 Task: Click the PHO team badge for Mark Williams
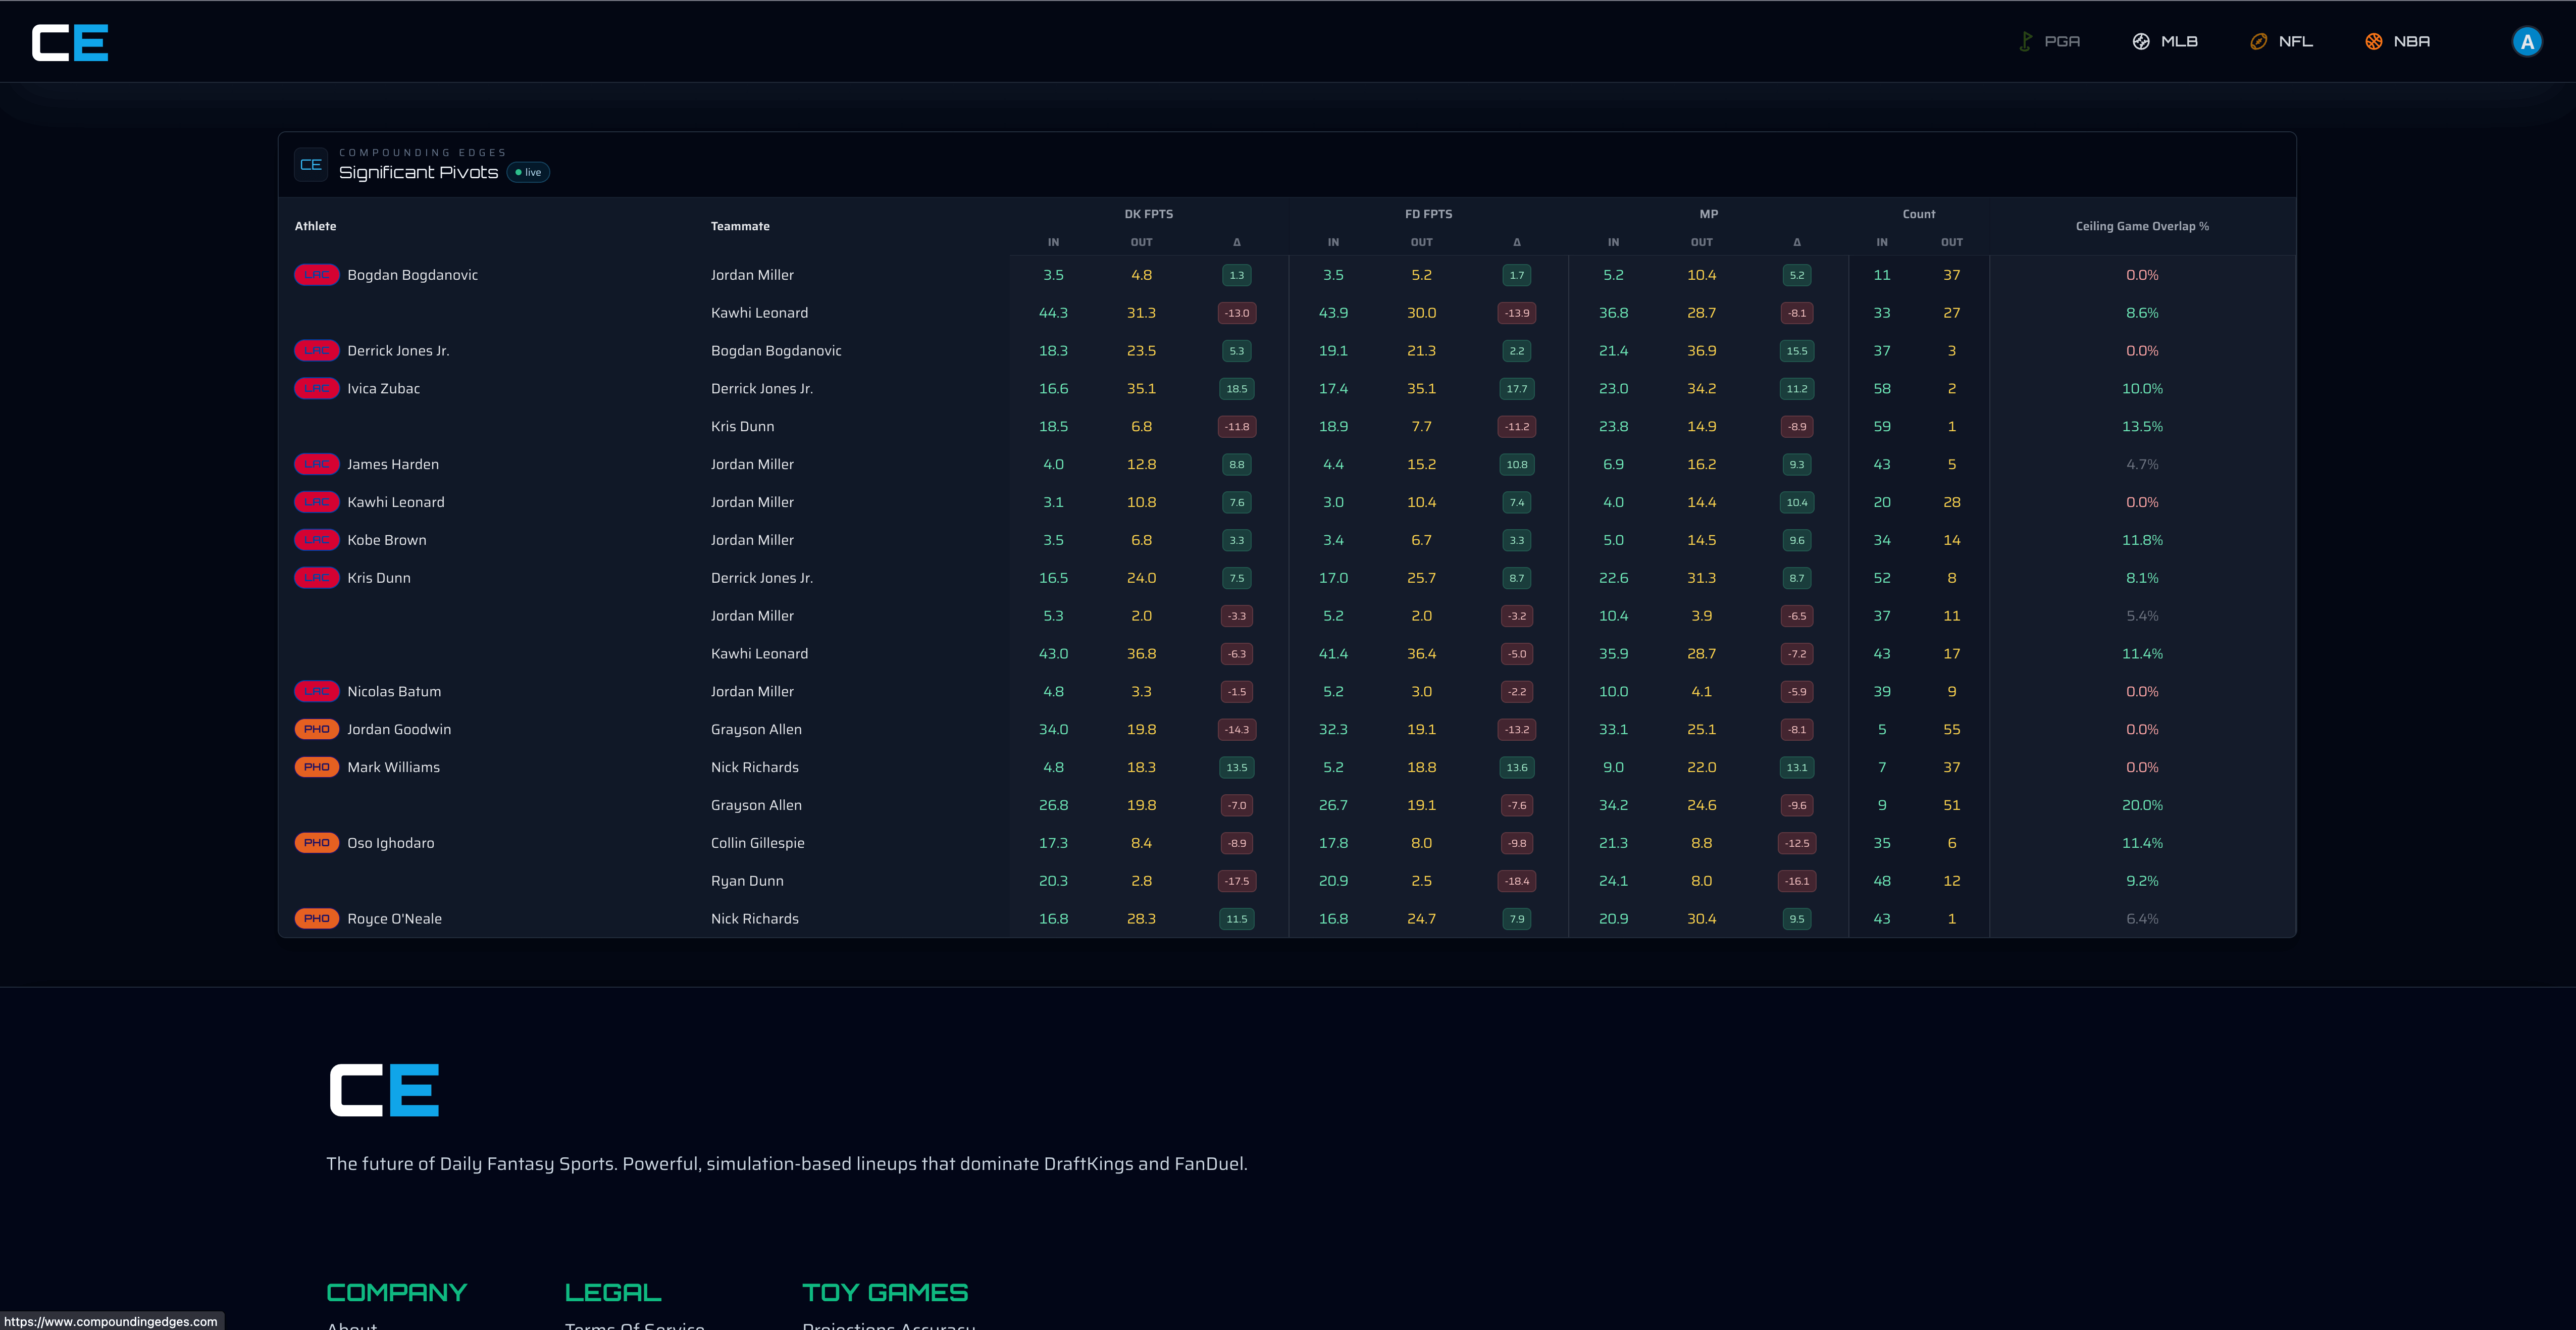coord(317,767)
